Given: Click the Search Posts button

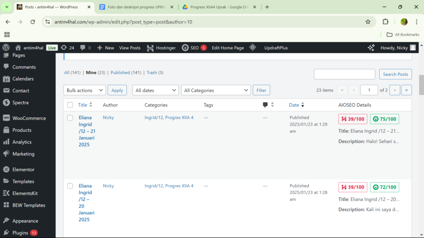Looking at the screenshot, I should (395, 74).
